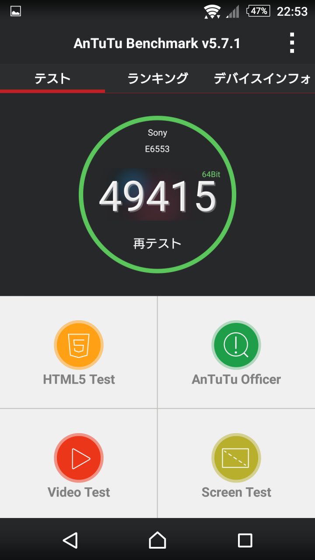Open the デバイスインフォ tab
The image size is (315, 560).
pos(262,78)
